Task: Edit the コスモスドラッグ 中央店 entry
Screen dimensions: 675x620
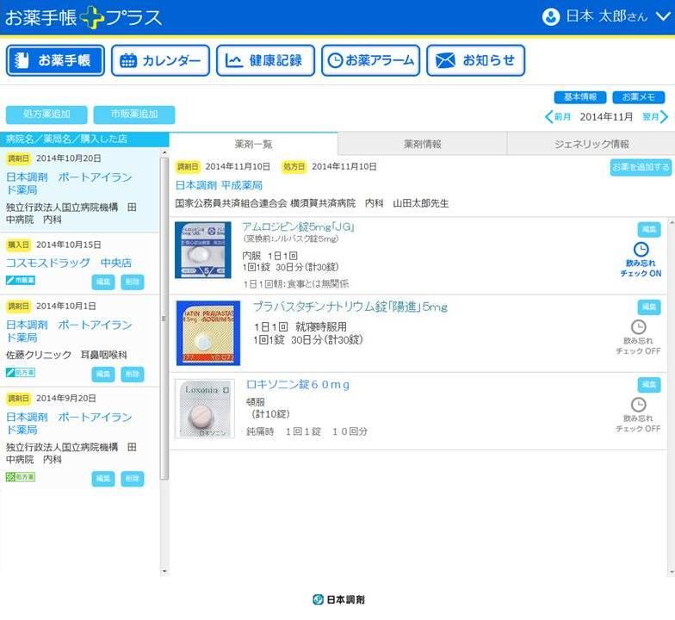Action: coord(103,282)
